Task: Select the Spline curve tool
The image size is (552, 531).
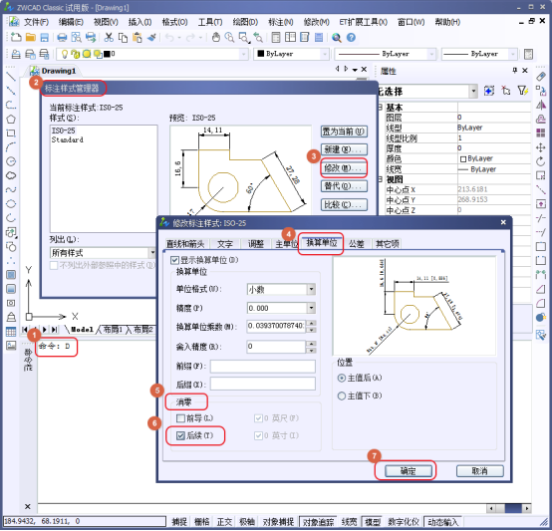Action: (11, 189)
